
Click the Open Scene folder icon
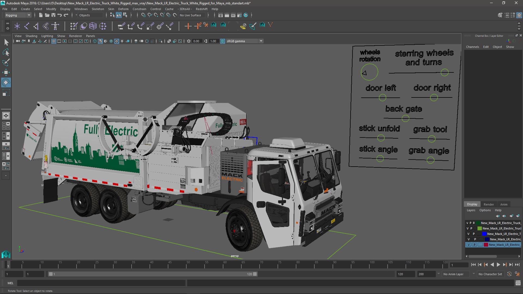[47, 15]
